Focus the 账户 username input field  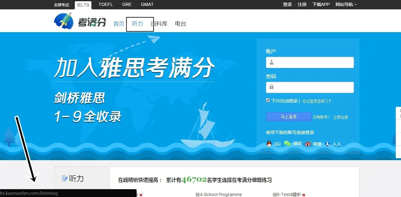pyautogui.click(x=310, y=62)
